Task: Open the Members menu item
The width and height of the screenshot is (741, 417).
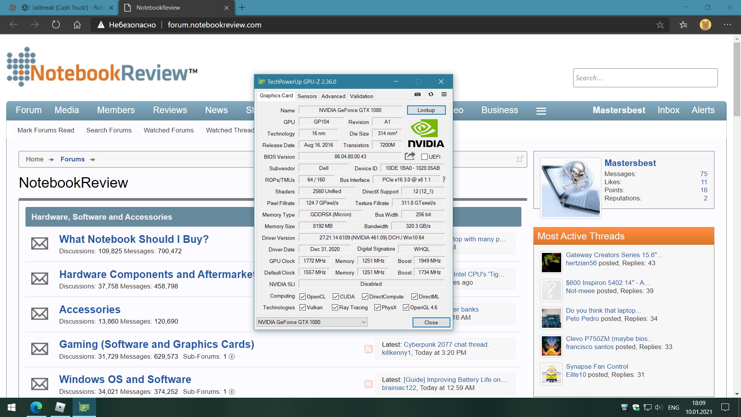Action: point(116,110)
